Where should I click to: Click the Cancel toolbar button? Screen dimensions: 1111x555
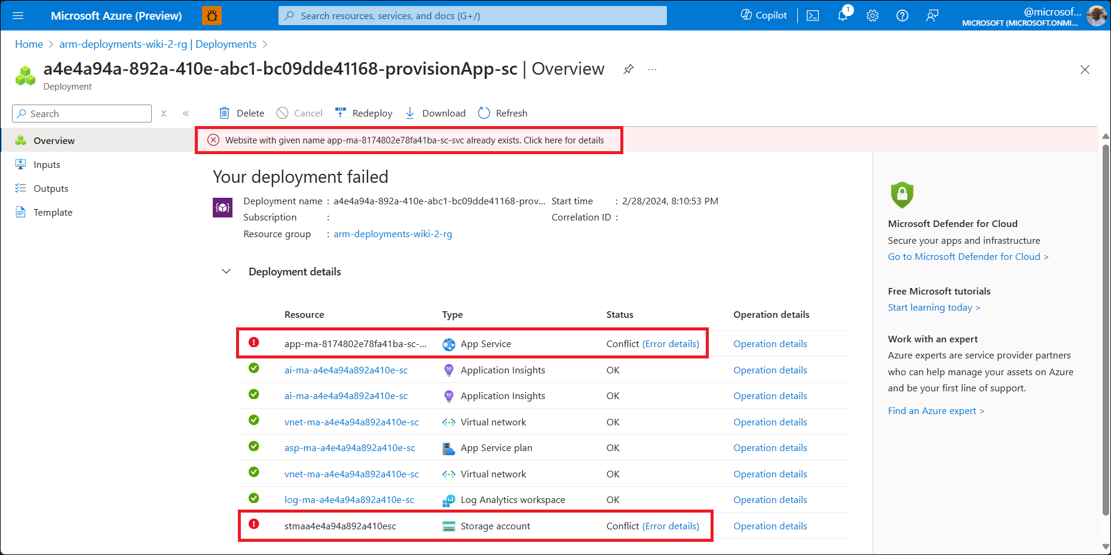click(x=299, y=114)
